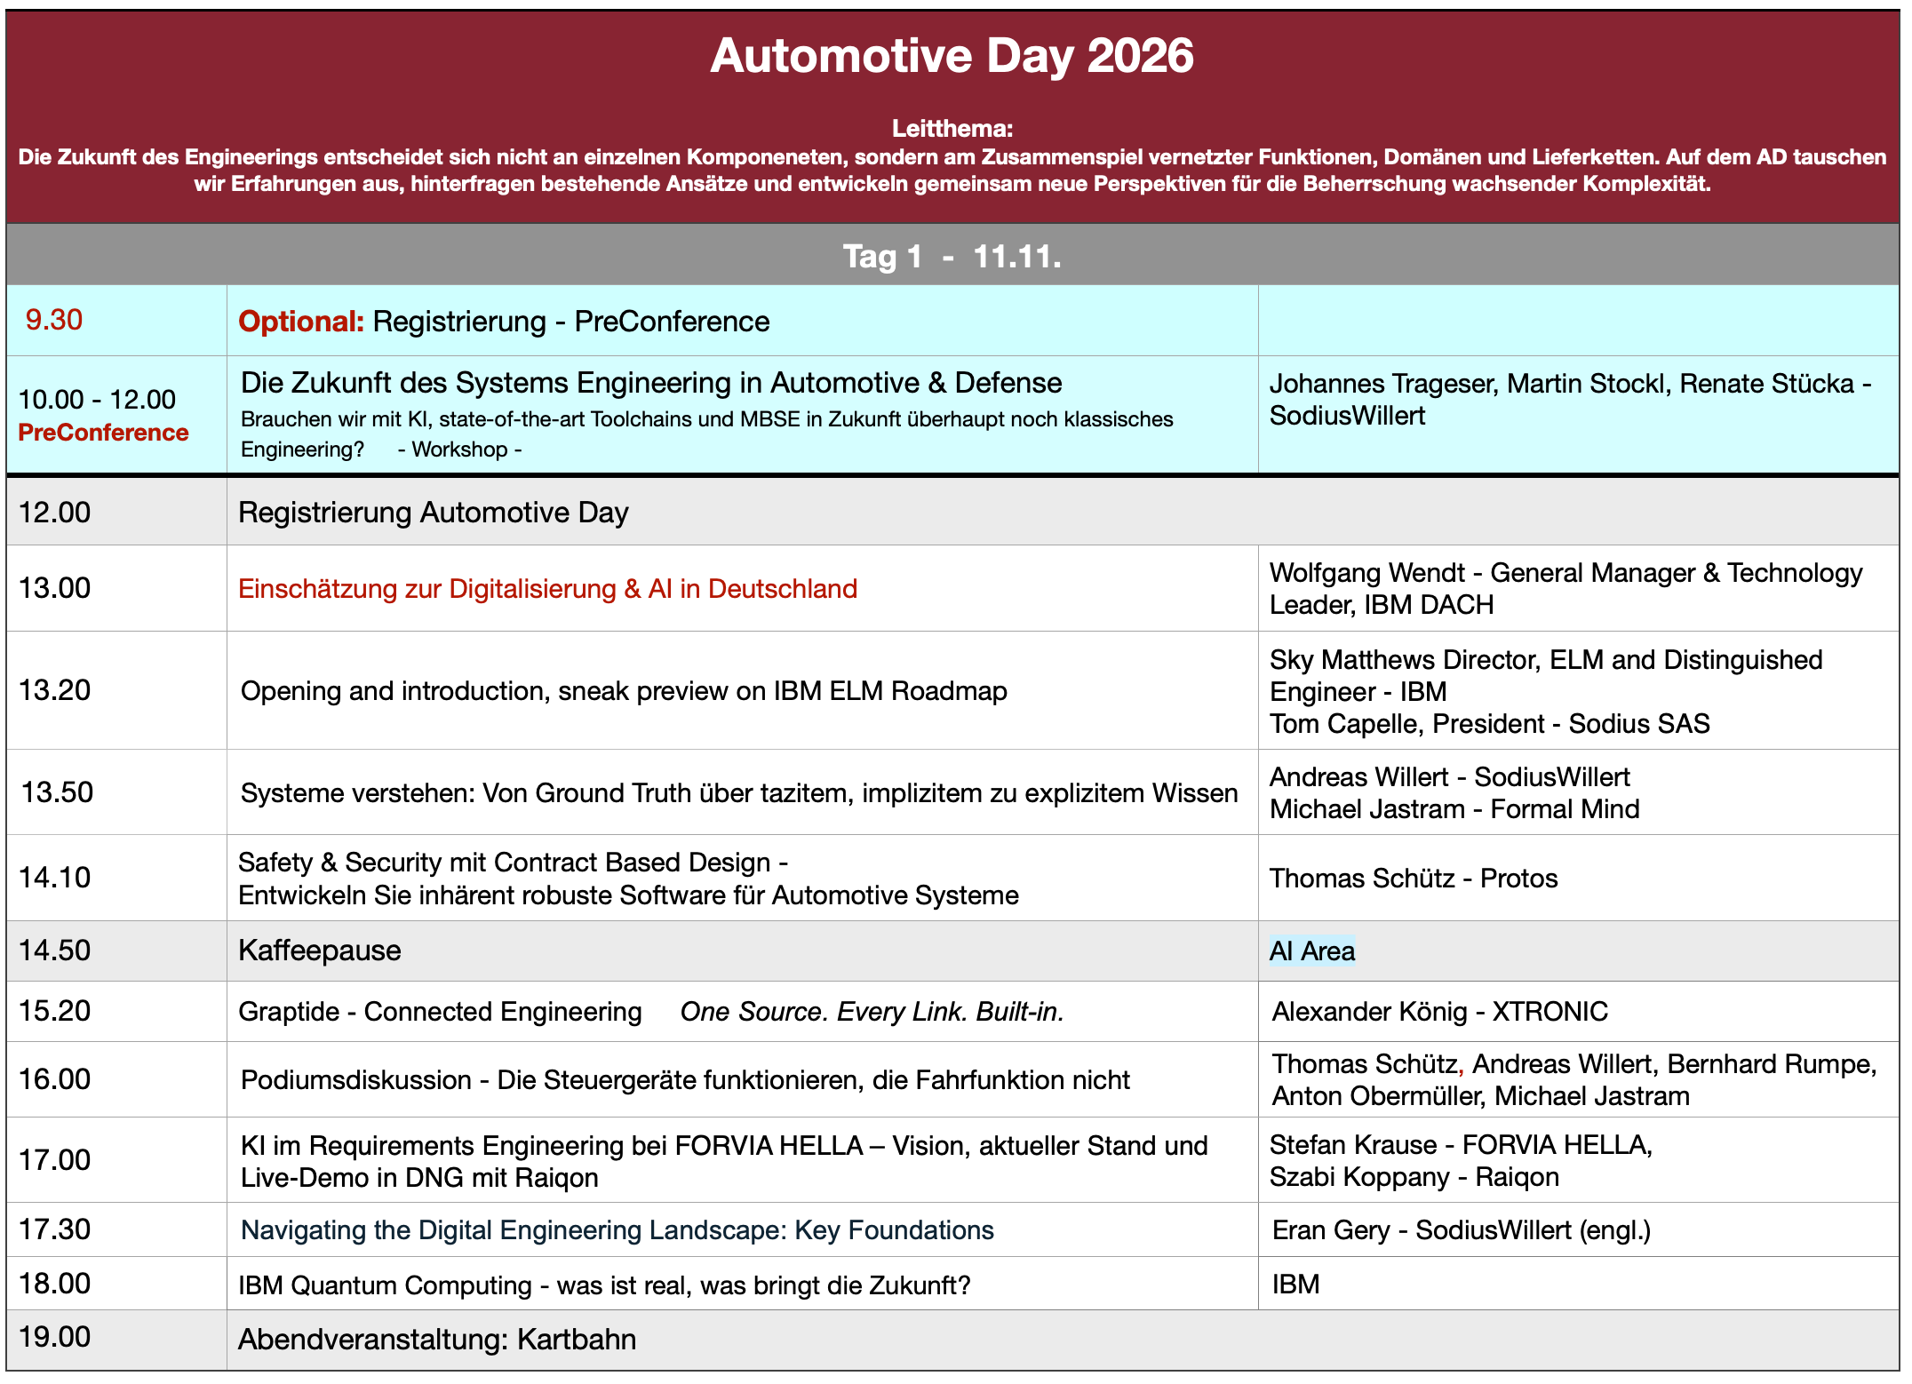Click speaker Wolfgang Wendt cell
The width and height of the screenshot is (1912, 1384).
click(x=1579, y=588)
